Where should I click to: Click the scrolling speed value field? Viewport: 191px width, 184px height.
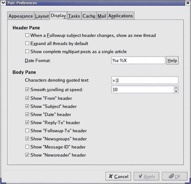click(x=143, y=89)
